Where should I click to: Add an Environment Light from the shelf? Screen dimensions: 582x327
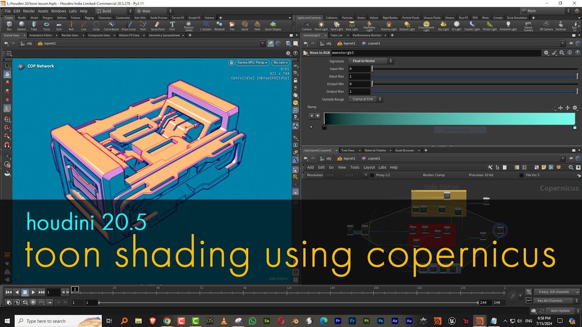(x=426, y=26)
